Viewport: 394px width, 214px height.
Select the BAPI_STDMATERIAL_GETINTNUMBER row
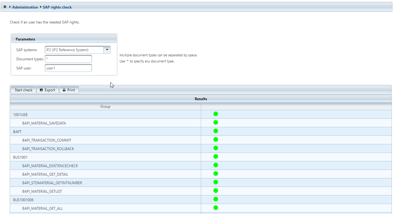click(52, 183)
